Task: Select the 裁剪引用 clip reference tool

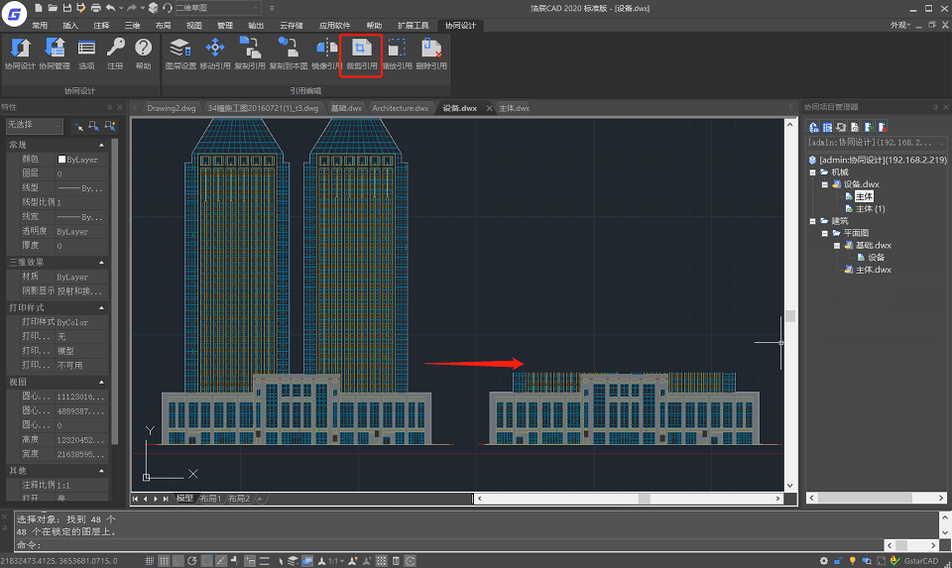Action: [361, 54]
